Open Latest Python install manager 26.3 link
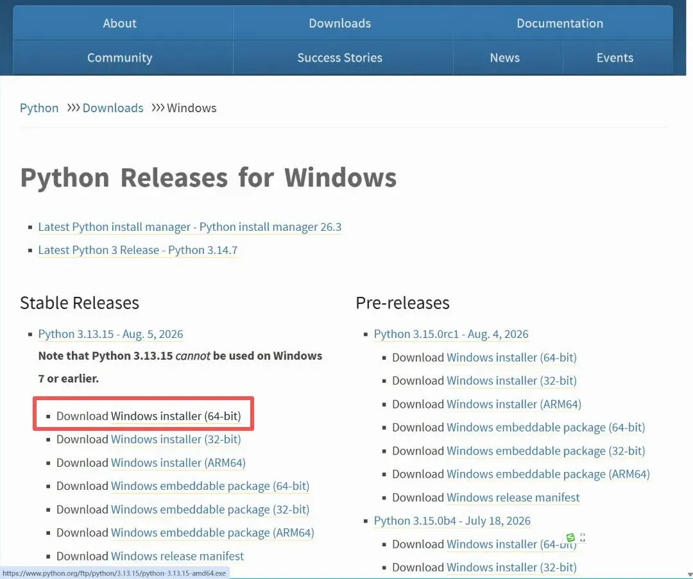Screen dimensions: 693x579 [x=189, y=227]
